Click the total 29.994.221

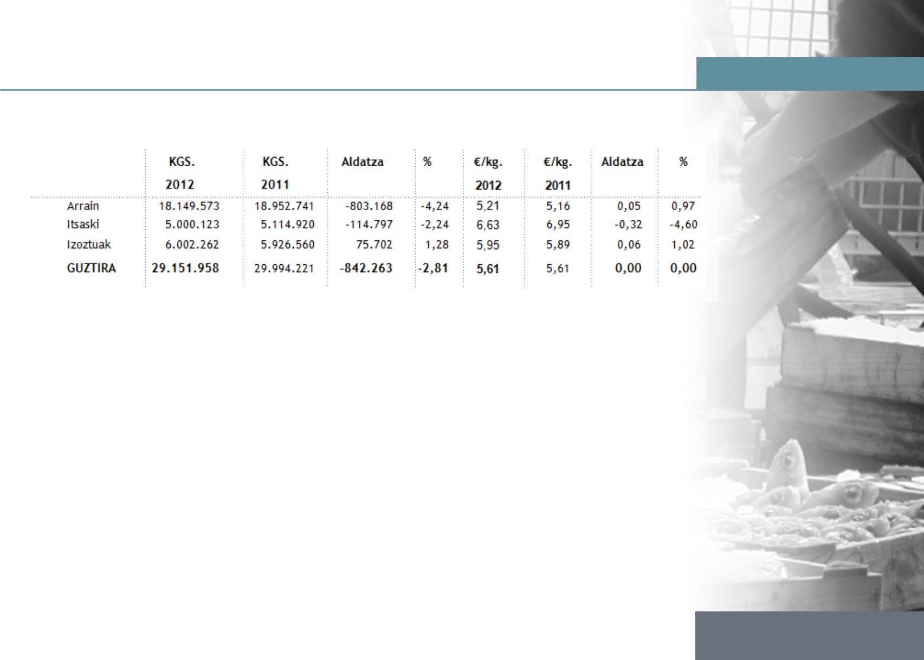tap(285, 268)
